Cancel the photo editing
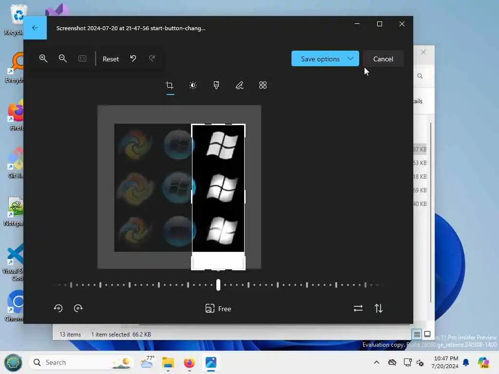The width and height of the screenshot is (499, 374). point(383,59)
